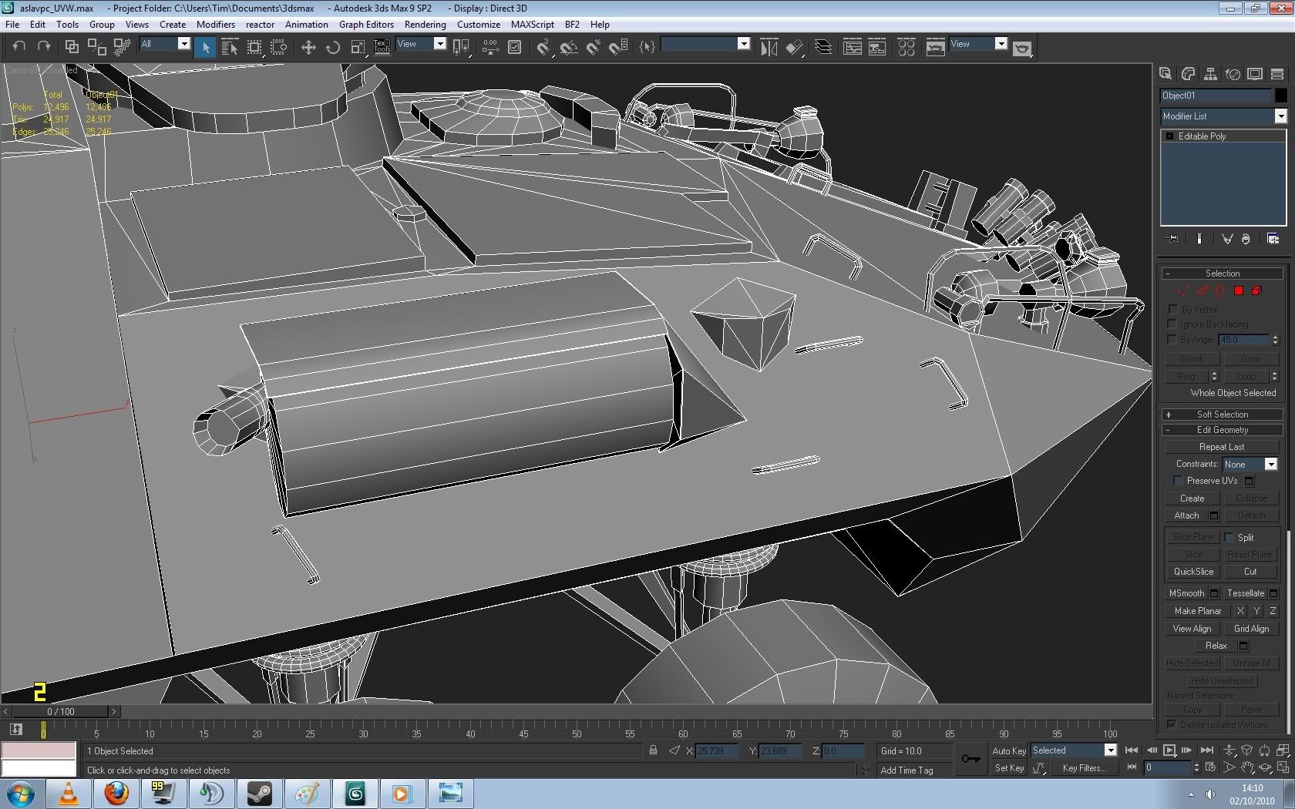Click the Mirror tool in toolbar

[x=769, y=48]
